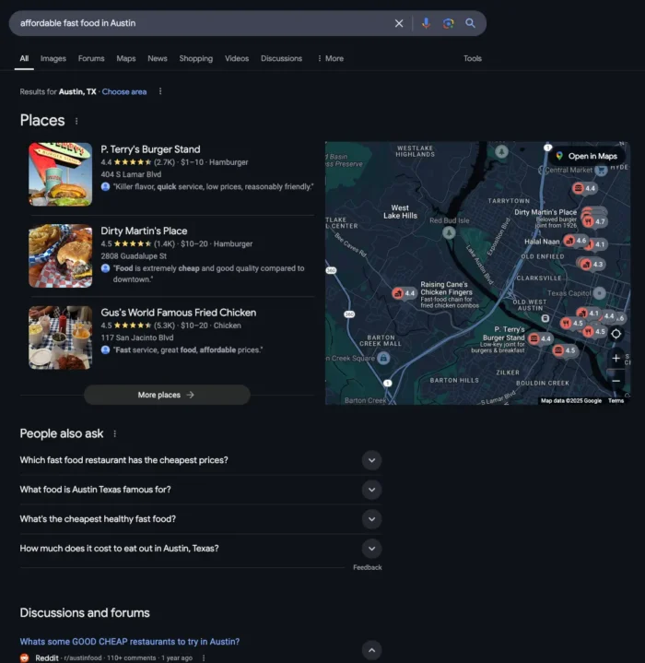Open Reddit GOOD CHEAP restaurants thread
Viewport: 645px width, 663px height.
[130, 642]
